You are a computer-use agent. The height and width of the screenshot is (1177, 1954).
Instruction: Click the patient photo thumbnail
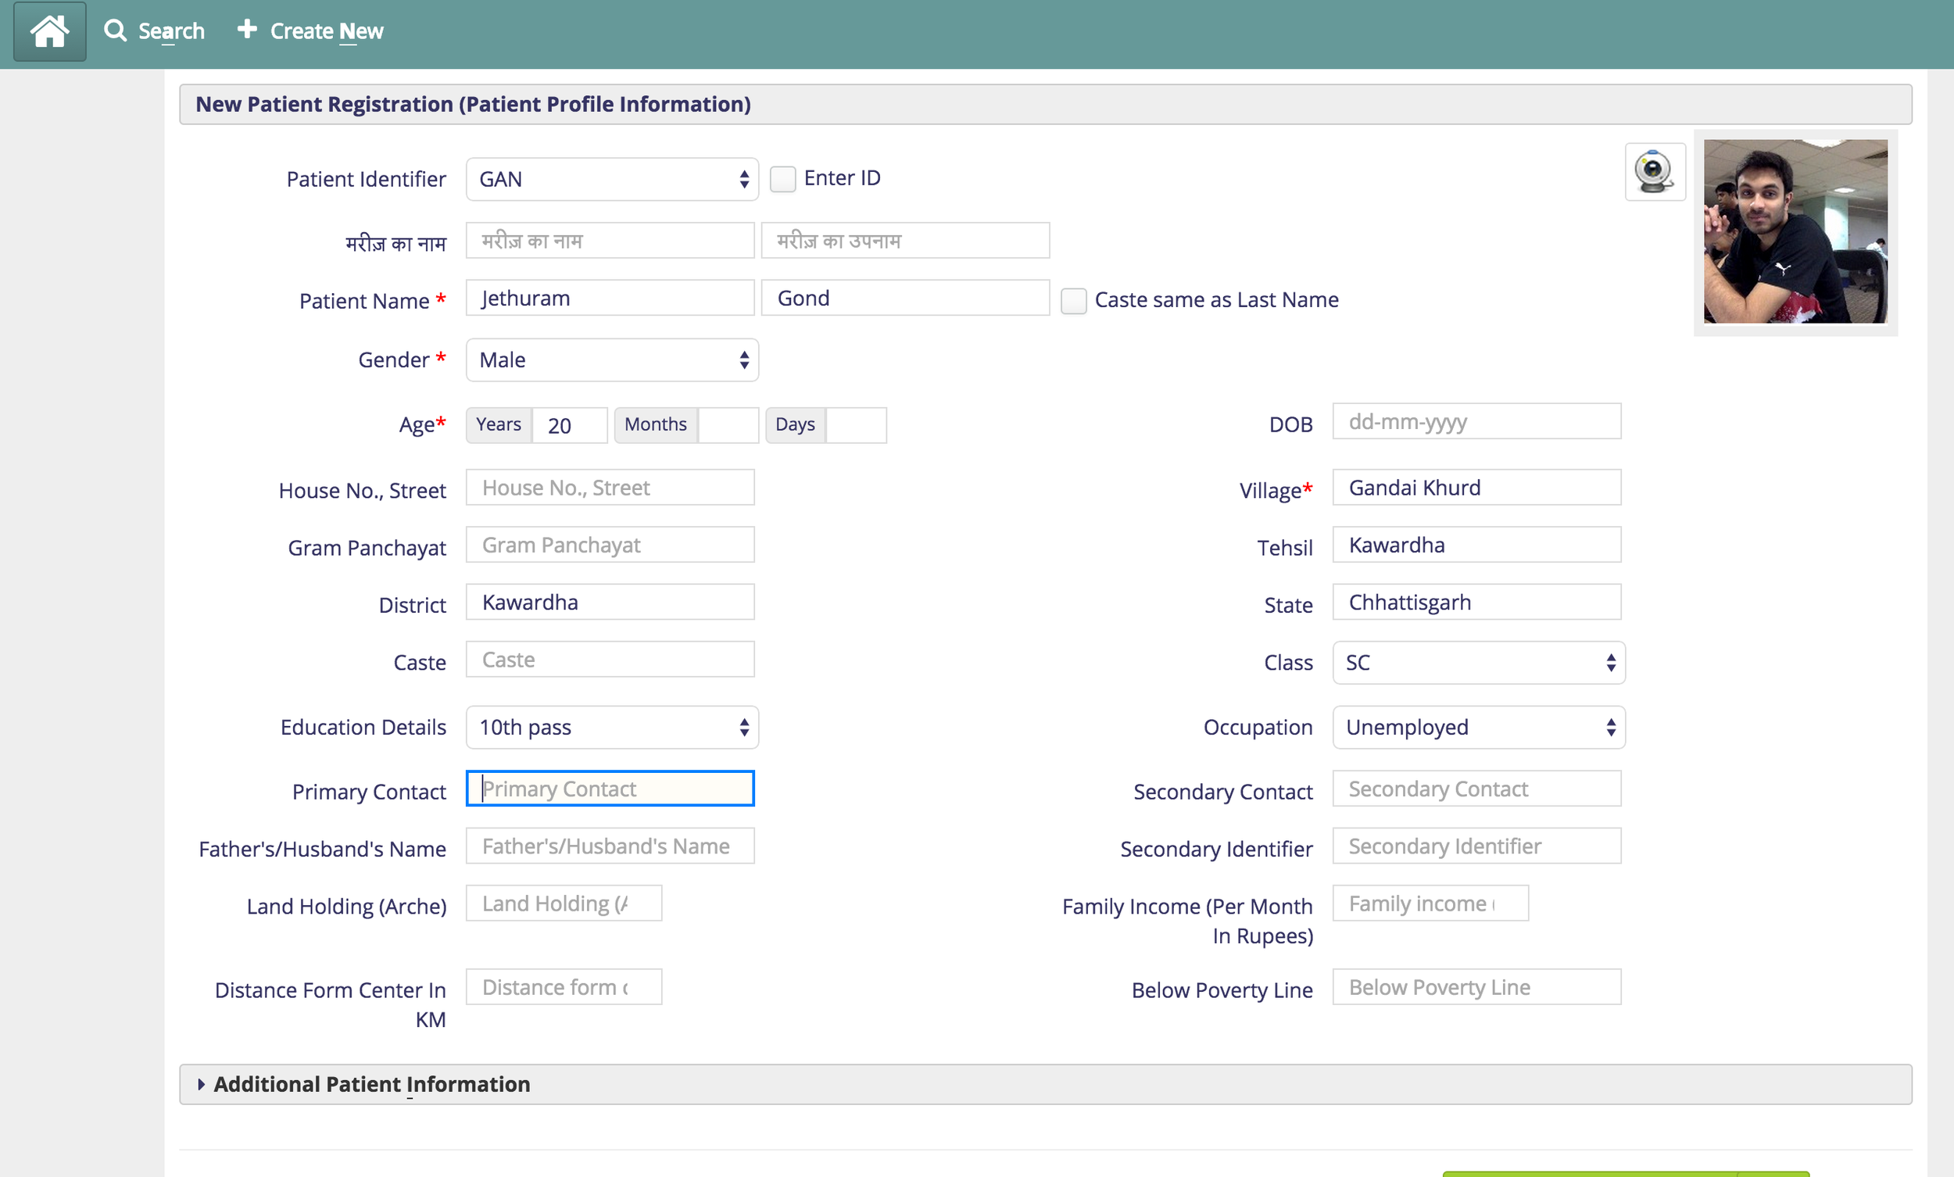pos(1795,231)
